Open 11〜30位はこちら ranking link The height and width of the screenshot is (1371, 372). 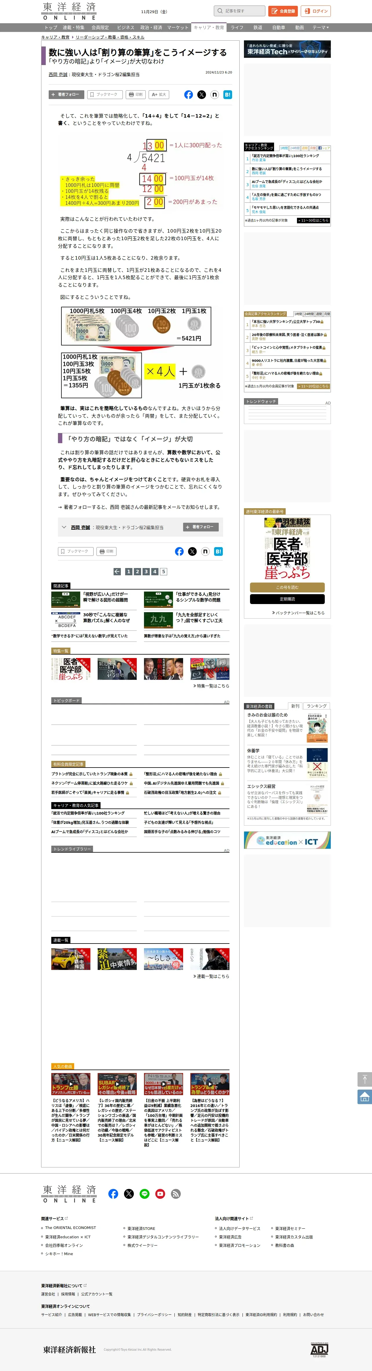tap(314, 220)
